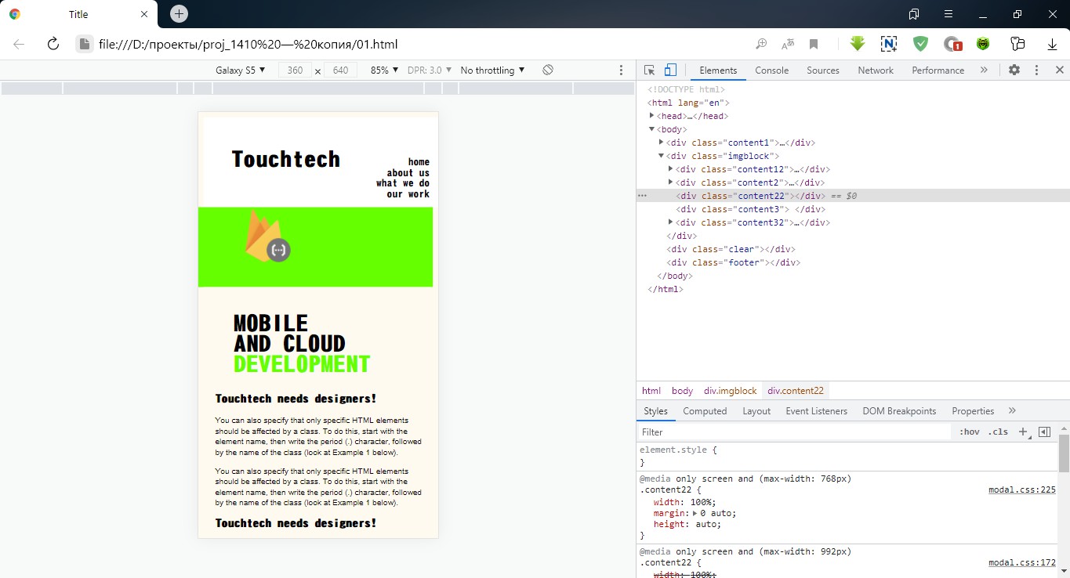Switch to the Network tab
The width and height of the screenshot is (1070, 578).
click(876, 70)
